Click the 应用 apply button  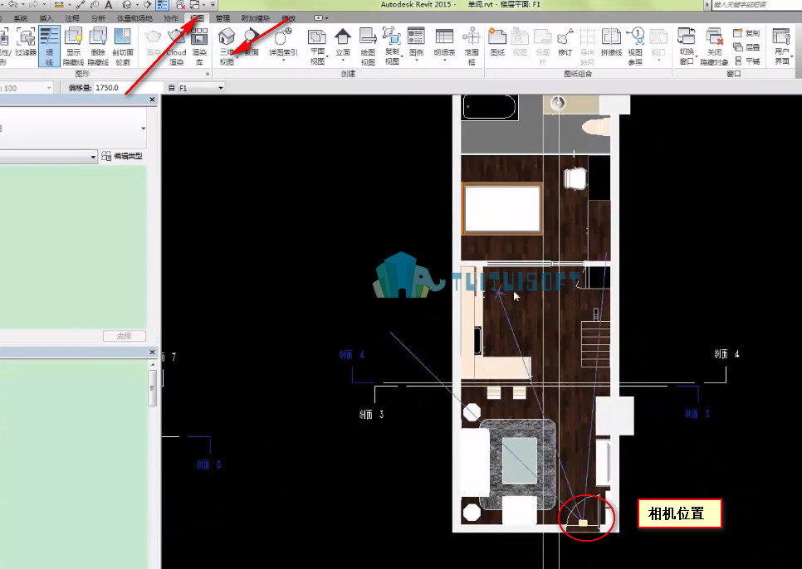tap(125, 336)
